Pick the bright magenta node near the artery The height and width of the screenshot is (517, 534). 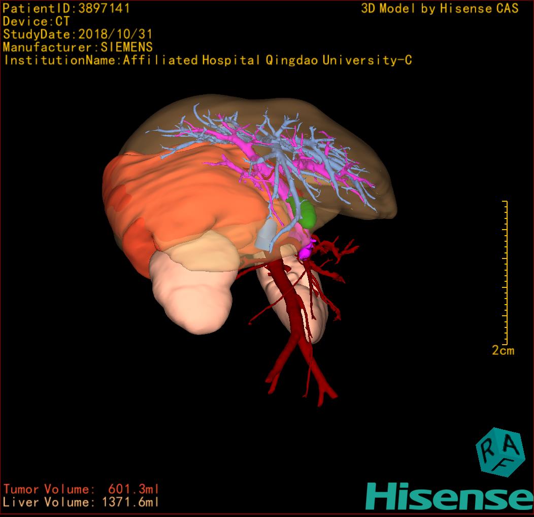(306, 251)
